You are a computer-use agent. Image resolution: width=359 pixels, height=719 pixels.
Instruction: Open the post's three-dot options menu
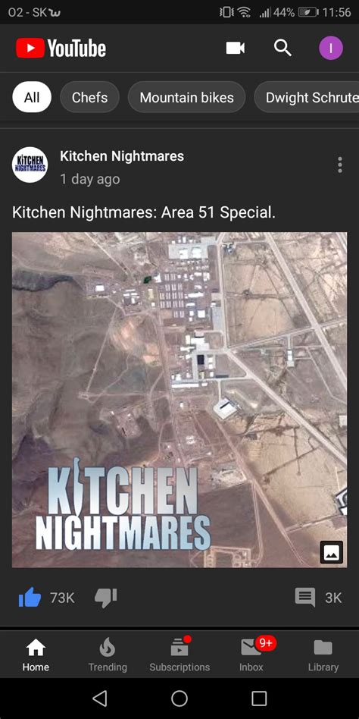tap(339, 165)
